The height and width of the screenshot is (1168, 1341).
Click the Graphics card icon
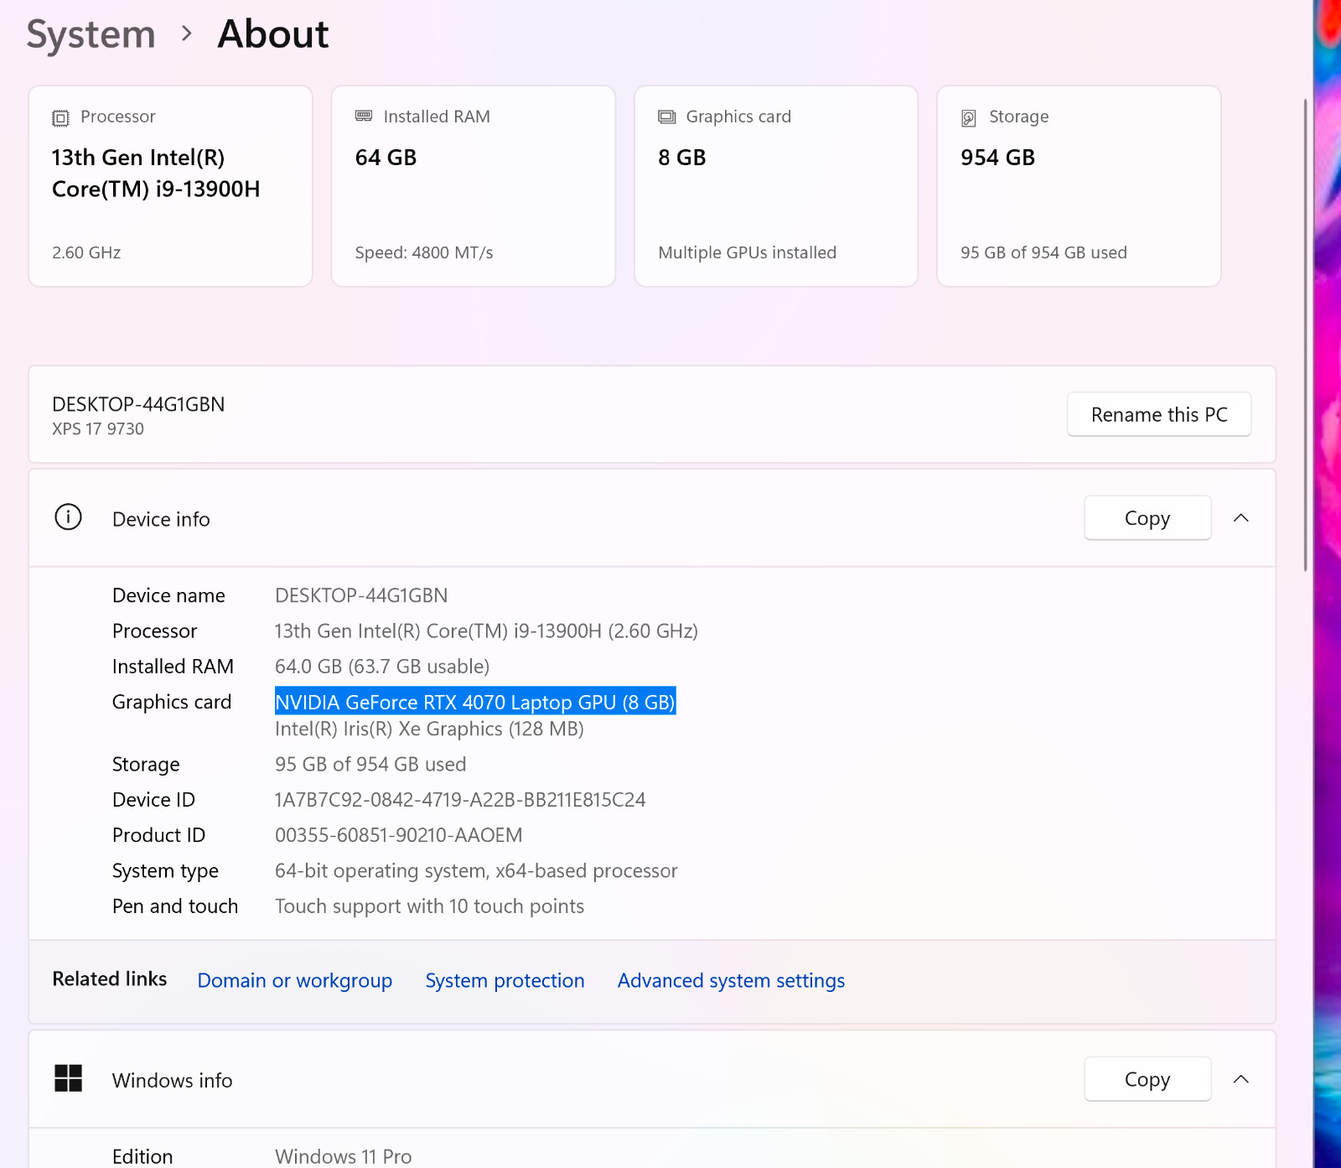pyautogui.click(x=666, y=117)
